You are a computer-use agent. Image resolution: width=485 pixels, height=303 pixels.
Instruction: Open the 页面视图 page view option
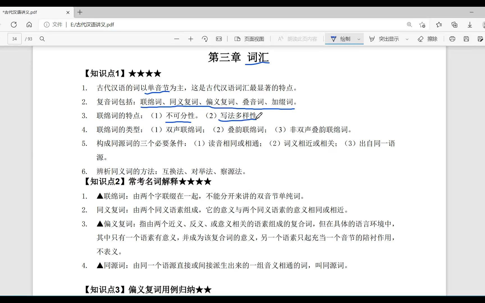click(x=249, y=39)
